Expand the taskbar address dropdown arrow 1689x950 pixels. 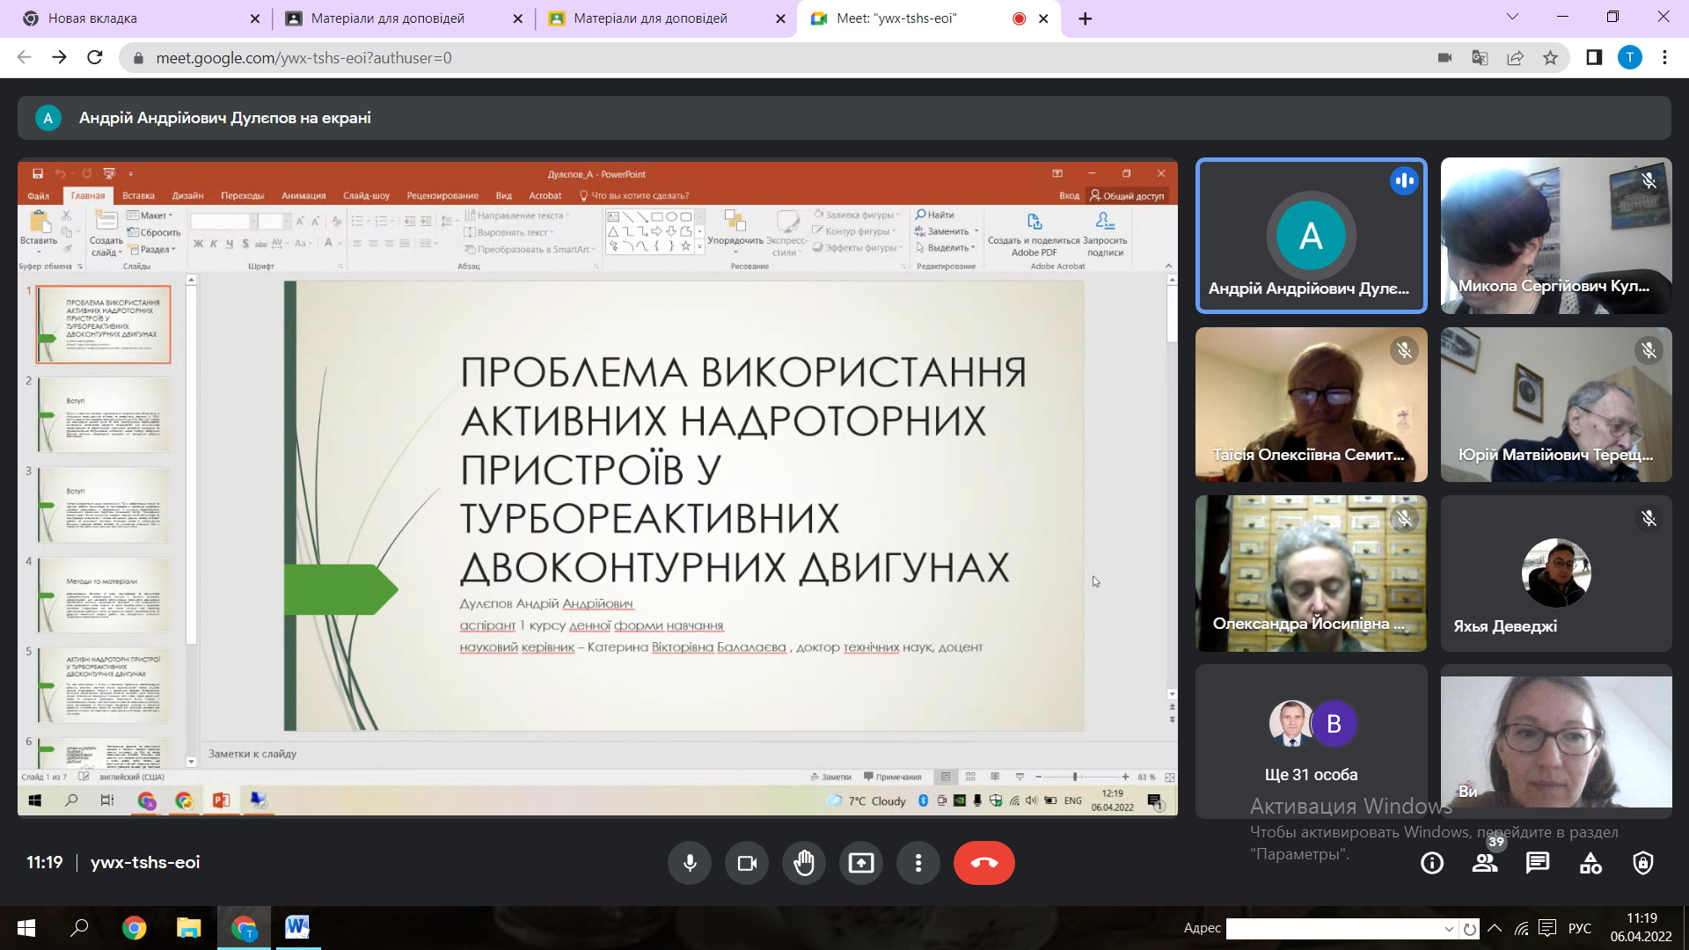tap(1449, 929)
